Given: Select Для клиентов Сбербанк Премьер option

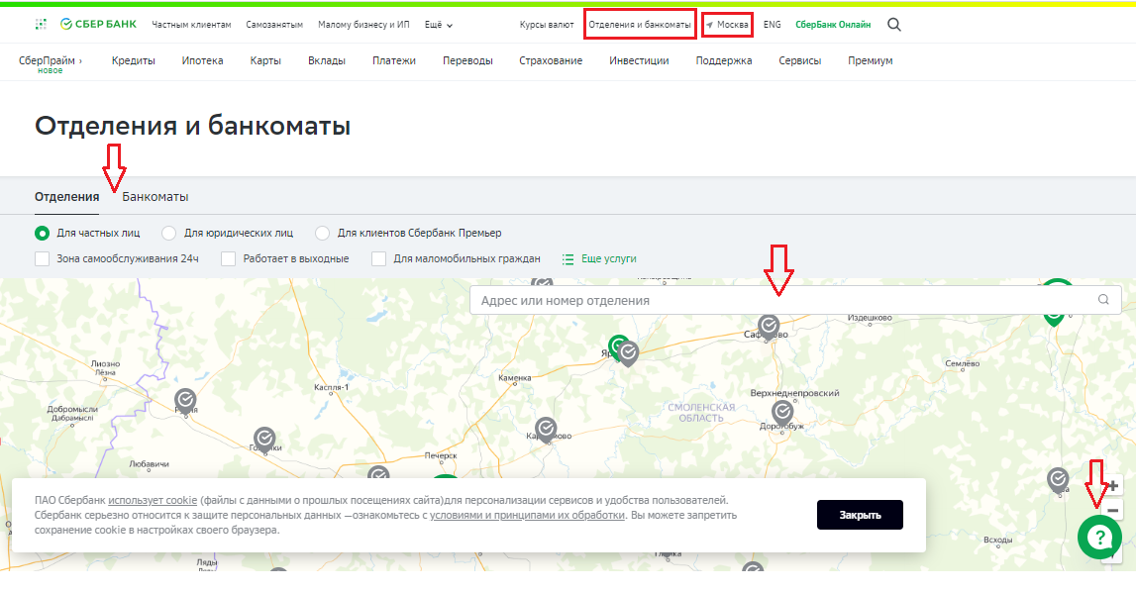Looking at the screenshot, I should [x=323, y=233].
